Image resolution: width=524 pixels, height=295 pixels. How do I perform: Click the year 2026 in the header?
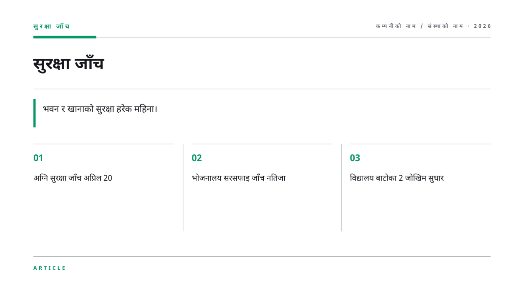(x=482, y=26)
